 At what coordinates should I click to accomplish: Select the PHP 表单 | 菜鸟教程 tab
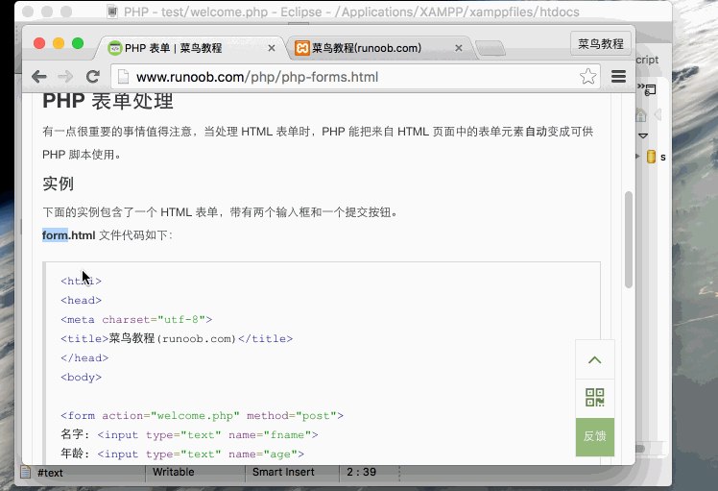point(173,48)
